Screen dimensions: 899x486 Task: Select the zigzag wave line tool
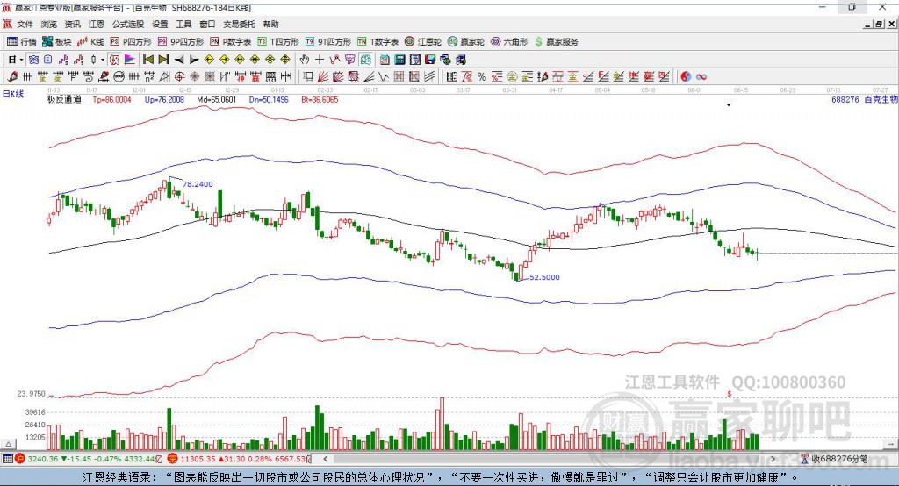(384, 77)
